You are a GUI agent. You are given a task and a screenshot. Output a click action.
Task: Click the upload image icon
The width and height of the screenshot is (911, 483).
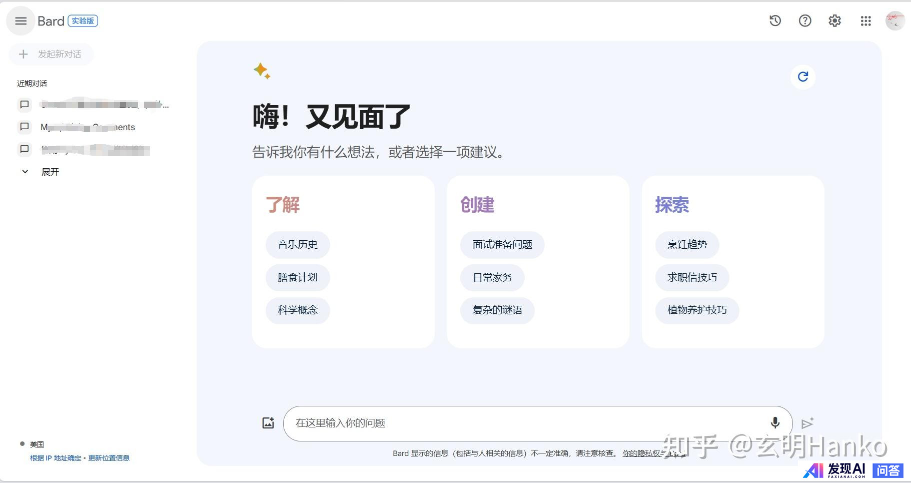pyautogui.click(x=268, y=423)
